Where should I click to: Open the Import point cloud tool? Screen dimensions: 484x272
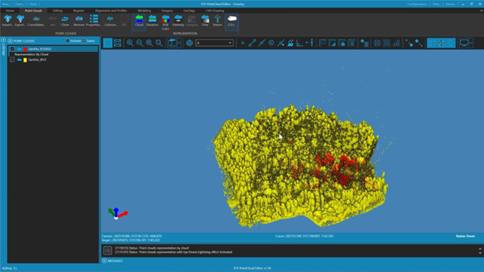point(8,20)
